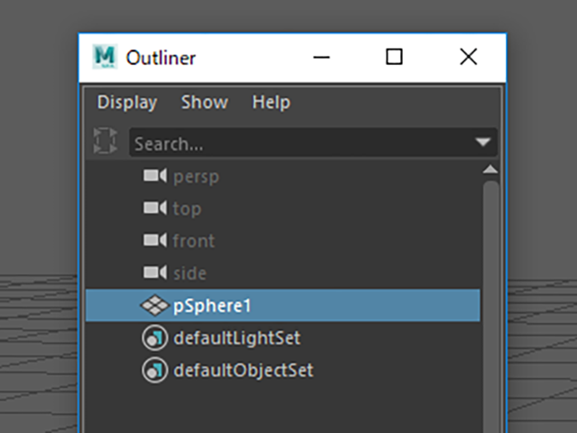Screen dimensions: 577x433
Task: Click the Outliner vertical scrollbar track
Action: (490, 306)
